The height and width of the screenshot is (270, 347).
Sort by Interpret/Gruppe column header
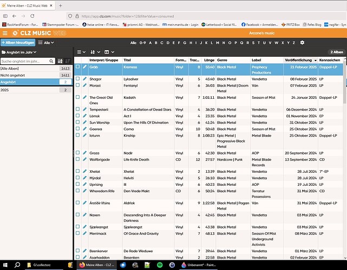point(103,60)
